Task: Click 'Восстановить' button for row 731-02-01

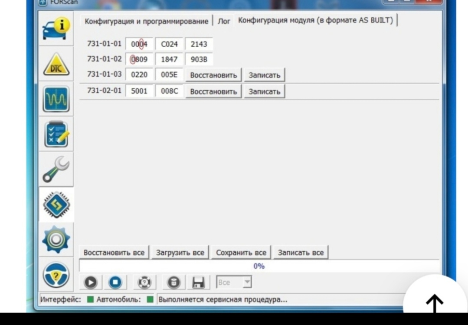Action: (x=213, y=92)
